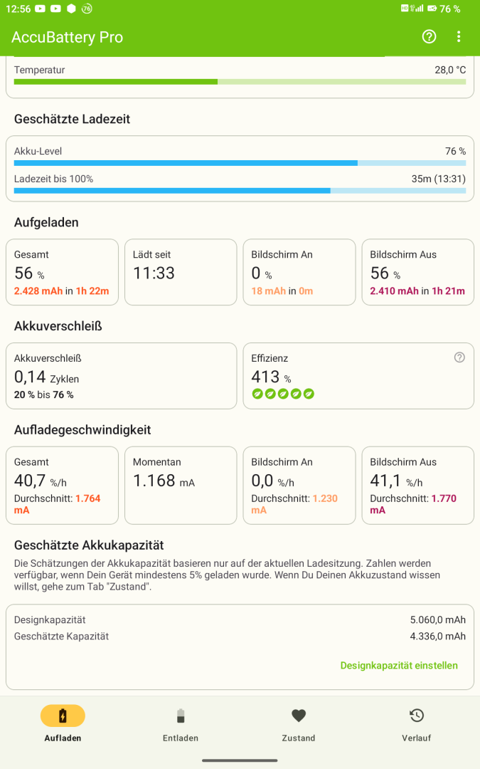The width and height of the screenshot is (480, 769).
Task: Tap the Verlauf history clock icon
Action: click(x=416, y=716)
